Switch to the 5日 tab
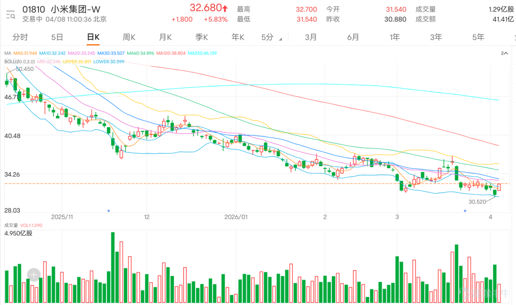 tap(57, 37)
